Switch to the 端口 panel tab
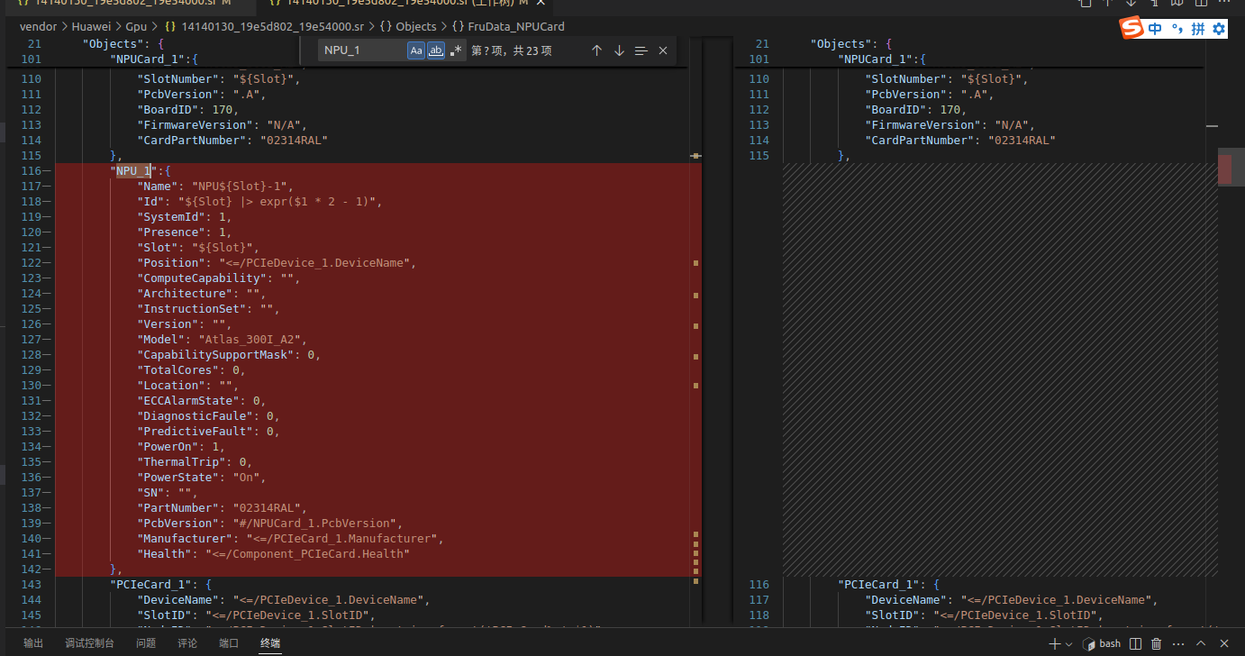 (x=229, y=643)
